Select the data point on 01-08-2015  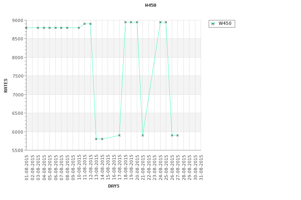pyautogui.click(x=26, y=28)
